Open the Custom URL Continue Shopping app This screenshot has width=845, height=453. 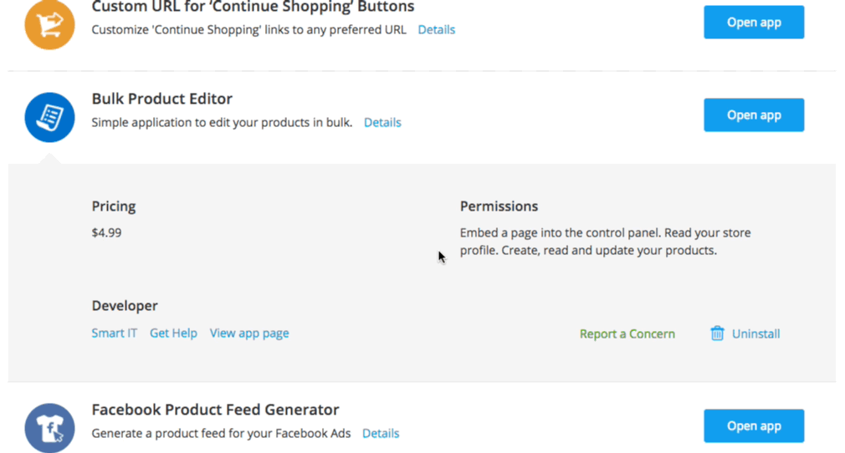tap(753, 22)
